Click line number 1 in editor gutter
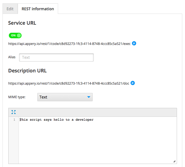 (14, 120)
